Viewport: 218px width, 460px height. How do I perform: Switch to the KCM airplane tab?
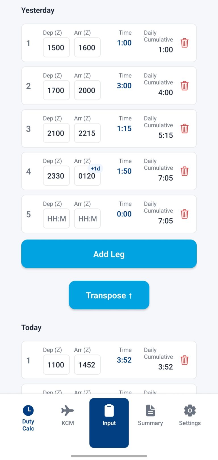click(x=68, y=415)
